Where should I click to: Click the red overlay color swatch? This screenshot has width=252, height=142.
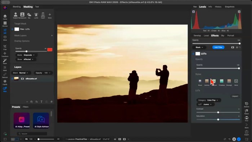tap(50, 50)
